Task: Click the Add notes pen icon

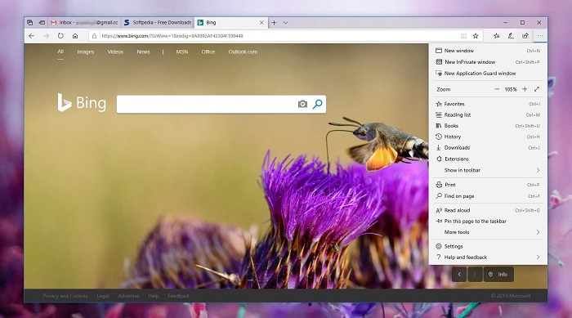Action: tap(511, 36)
